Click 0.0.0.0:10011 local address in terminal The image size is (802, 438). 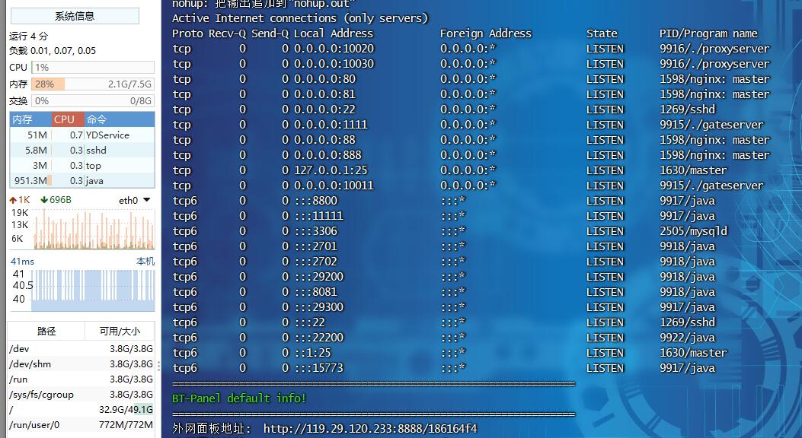pos(334,186)
